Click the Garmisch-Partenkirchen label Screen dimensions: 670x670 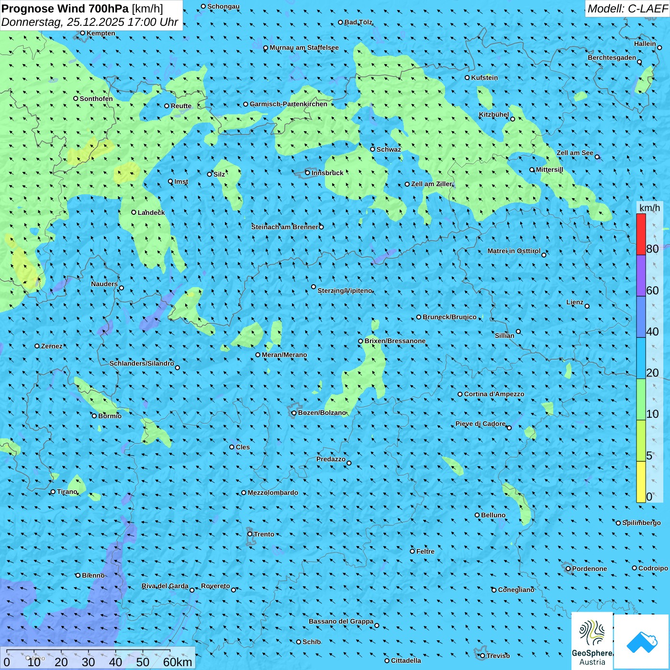click(x=289, y=104)
